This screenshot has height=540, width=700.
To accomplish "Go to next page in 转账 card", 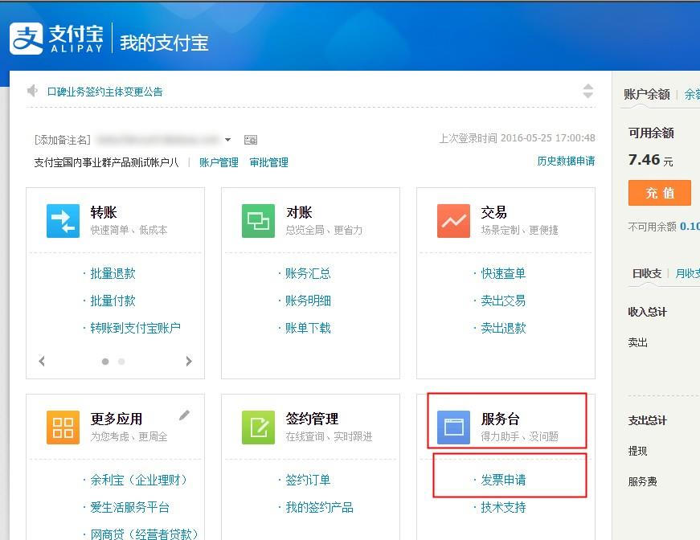I will tap(189, 361).
